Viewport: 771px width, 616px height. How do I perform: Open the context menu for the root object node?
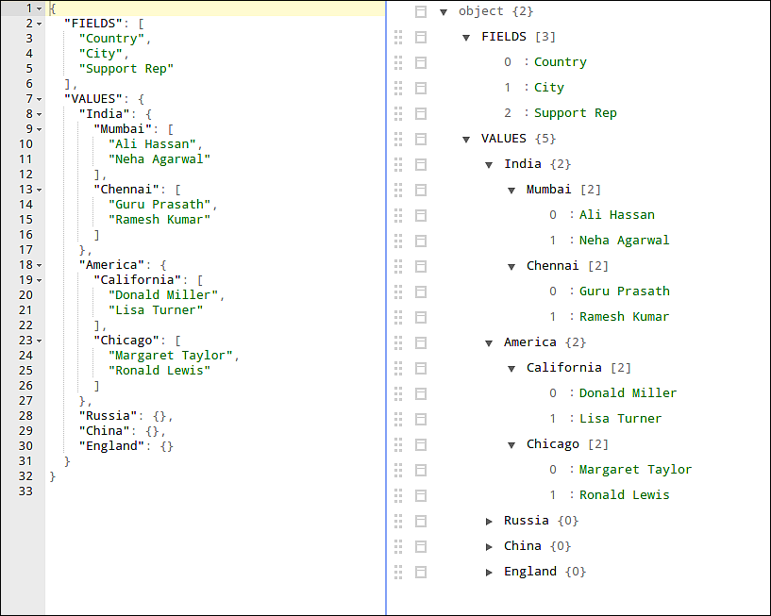420,10
